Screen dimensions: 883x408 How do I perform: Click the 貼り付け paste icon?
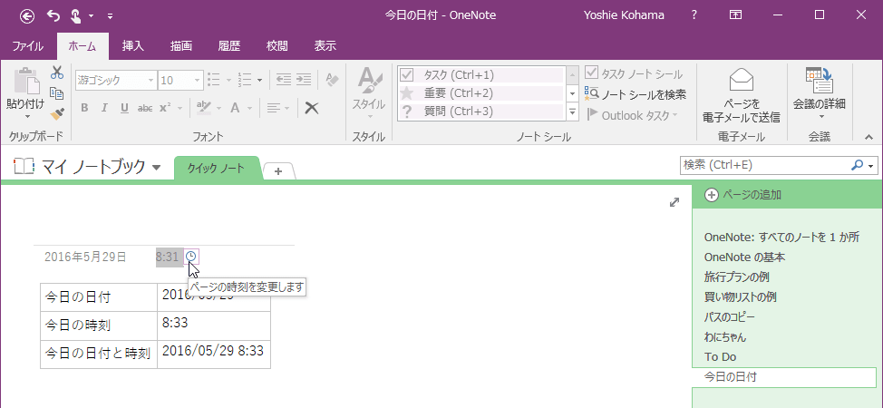click(x=25, y=82)
